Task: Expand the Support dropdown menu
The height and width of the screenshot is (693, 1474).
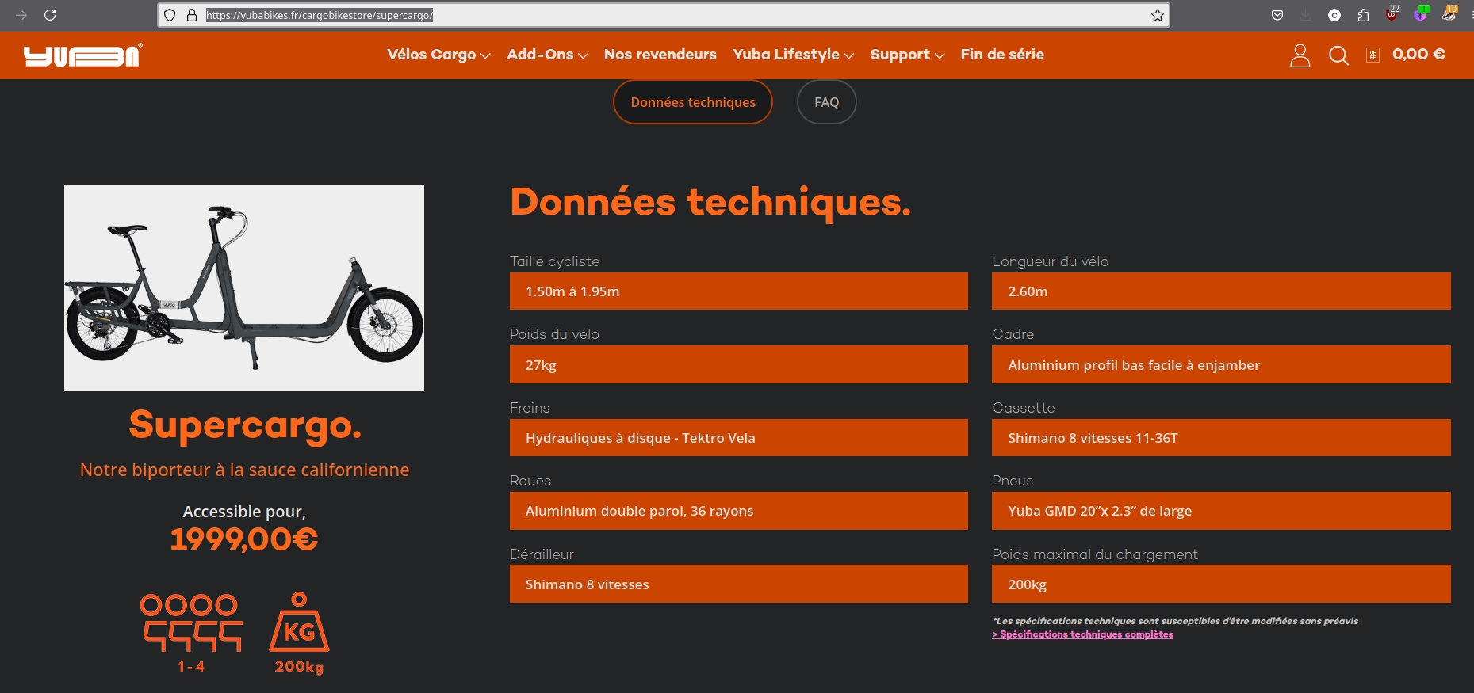Action: pyautogui.click(x=907, y=55)
